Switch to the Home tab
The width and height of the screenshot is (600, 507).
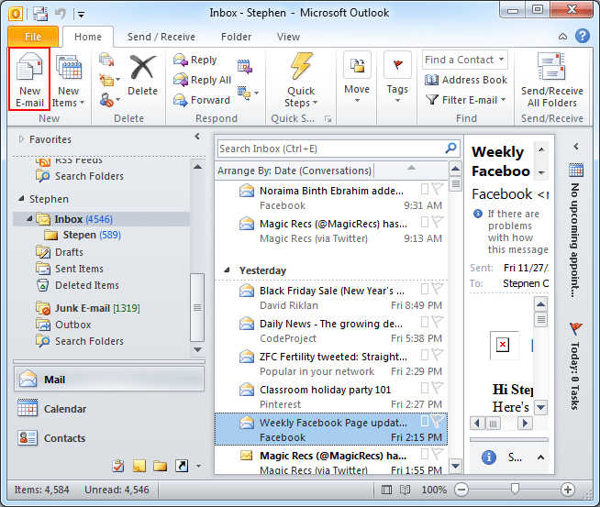(88, 37)
